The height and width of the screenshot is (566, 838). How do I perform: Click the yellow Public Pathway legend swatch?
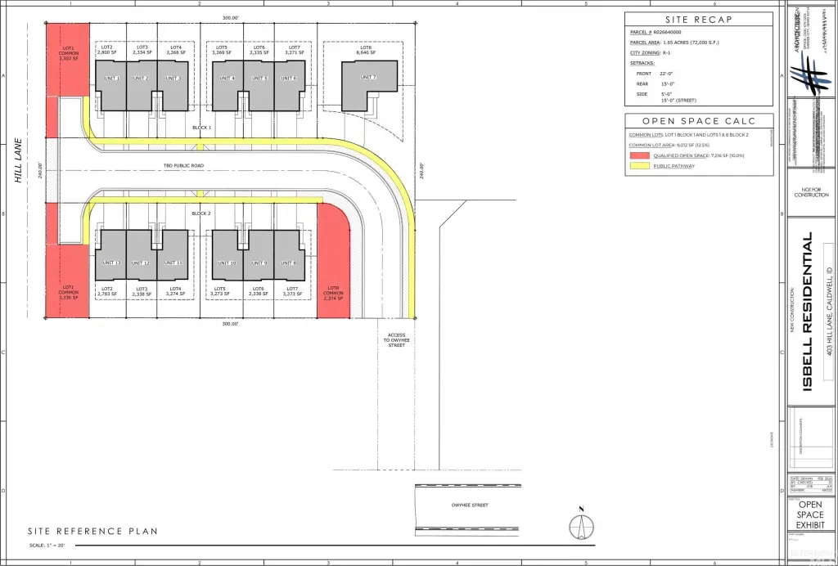point(639,166)
